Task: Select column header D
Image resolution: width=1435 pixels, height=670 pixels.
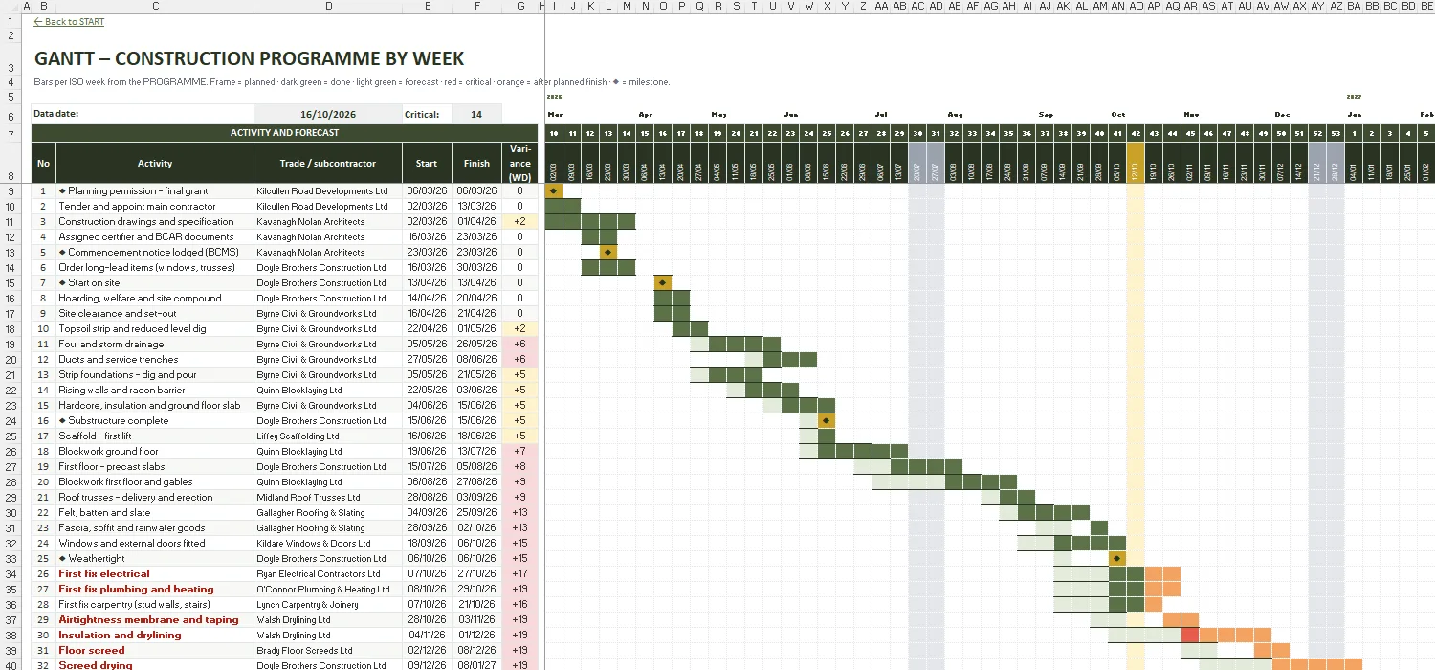Action: click(x=328, y=6)
